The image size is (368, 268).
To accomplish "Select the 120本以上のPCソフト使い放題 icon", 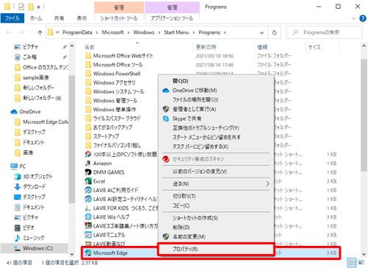I will (x=88, y=155).
